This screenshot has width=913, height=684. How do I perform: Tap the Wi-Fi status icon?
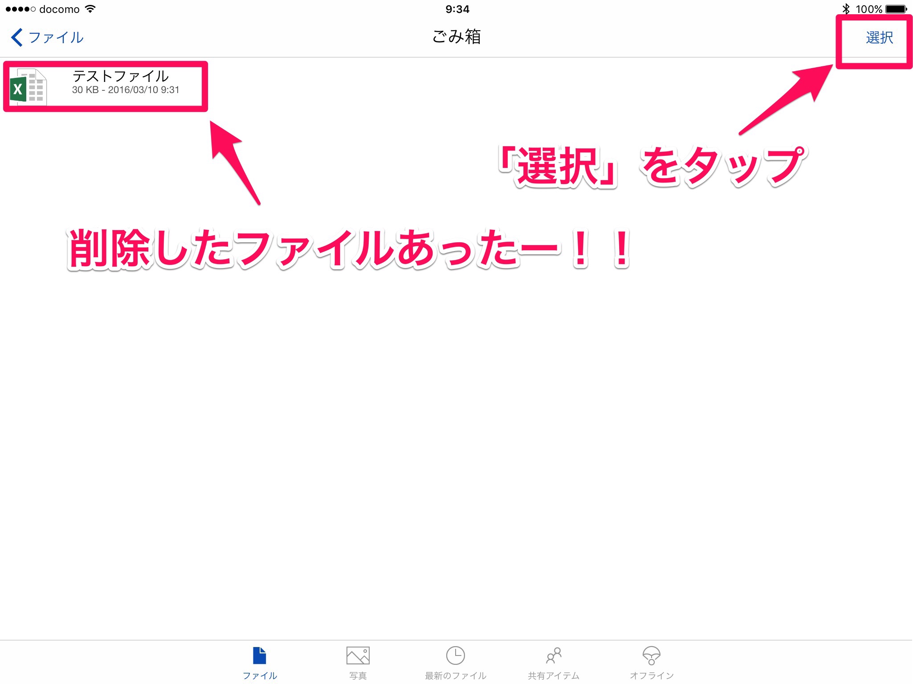(x=90, y=8)
